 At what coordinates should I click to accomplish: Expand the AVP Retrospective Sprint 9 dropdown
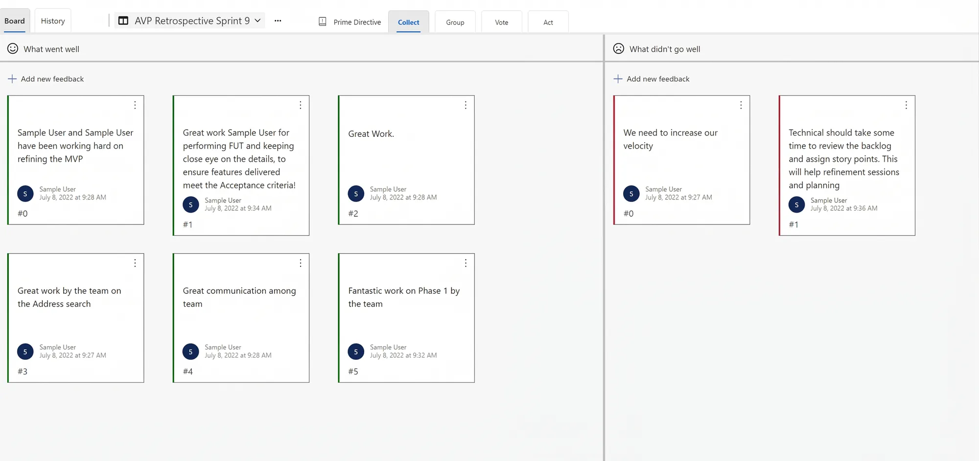[x=257, y=21]
